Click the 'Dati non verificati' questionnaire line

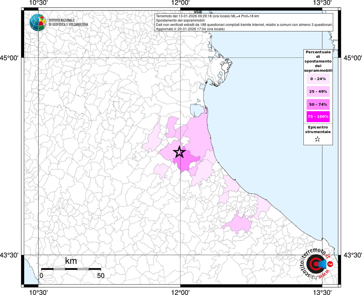pos(244,25)
